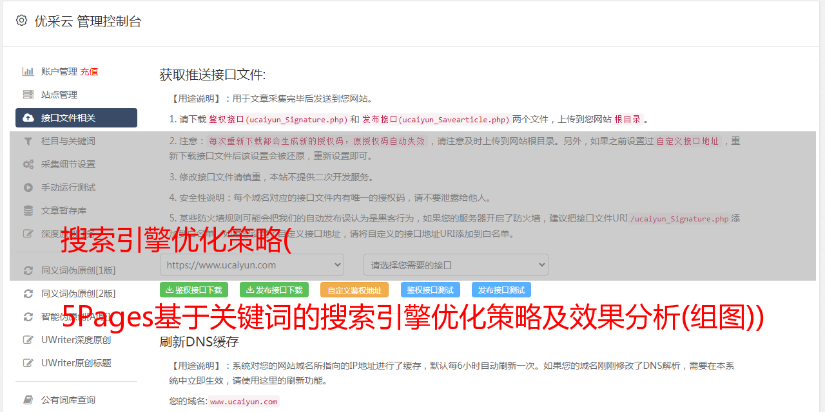This screenshot has height=412, width=825.
Task: Click the 根目录 highlighted text
Action: coord(628,119)
